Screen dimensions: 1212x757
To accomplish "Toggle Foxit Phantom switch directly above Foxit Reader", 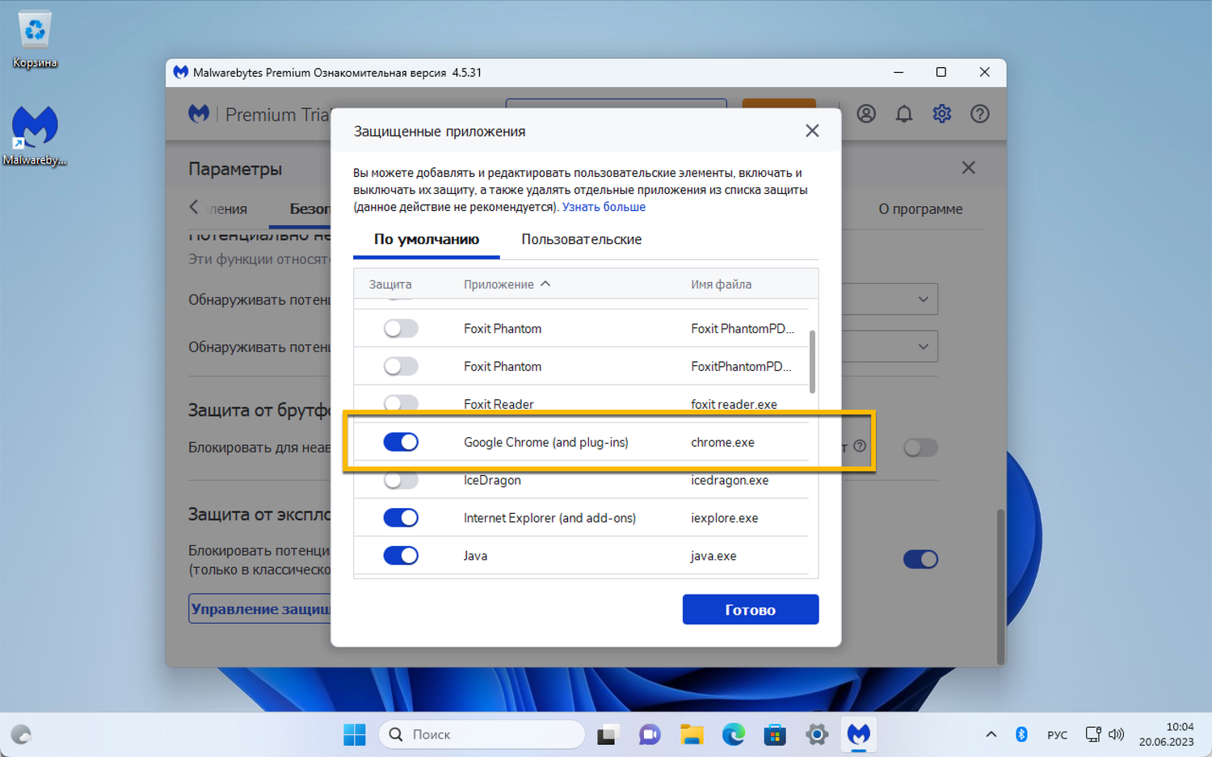I will tap(401, 367).
